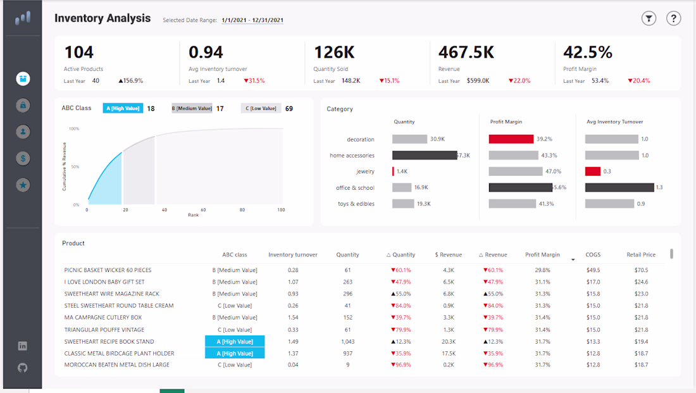
Task: Click the 0.94 Avg Inventory turnover value
Action: [206, 53]
